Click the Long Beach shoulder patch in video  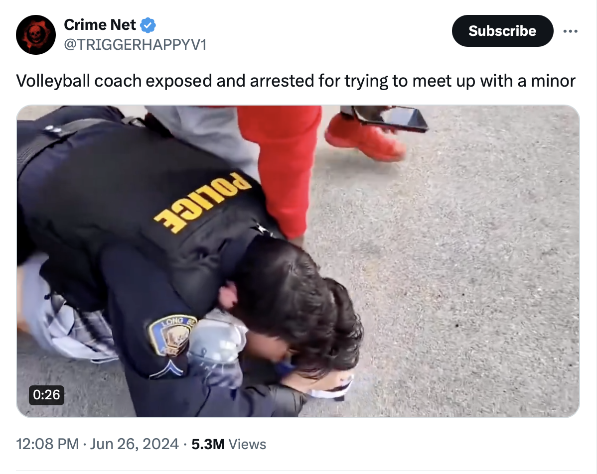pos(170,335)
